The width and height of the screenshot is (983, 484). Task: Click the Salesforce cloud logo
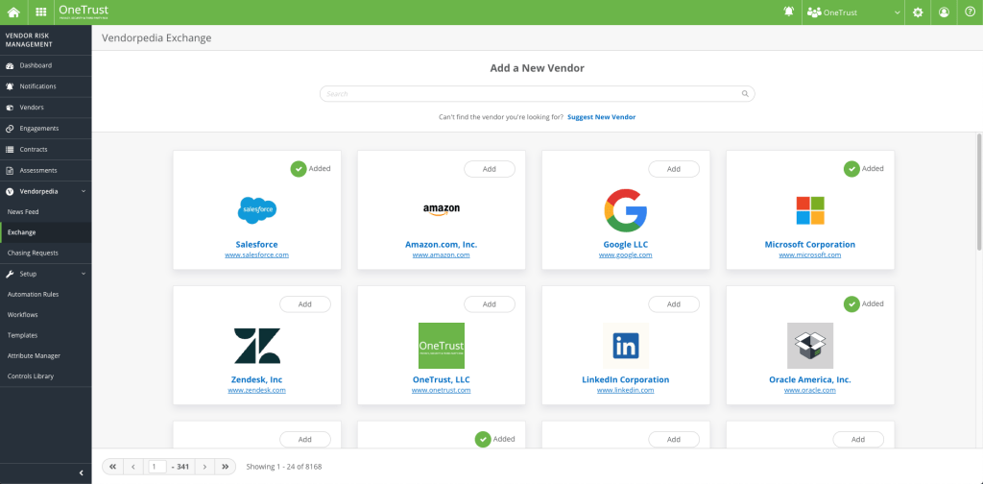(257, 210)
